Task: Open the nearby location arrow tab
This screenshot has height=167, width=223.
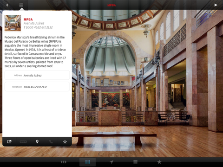Action: 111,162
